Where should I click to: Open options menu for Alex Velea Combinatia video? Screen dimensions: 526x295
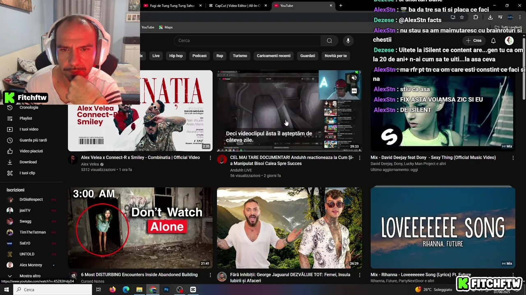pyautogui.click(x=210, y=158)
